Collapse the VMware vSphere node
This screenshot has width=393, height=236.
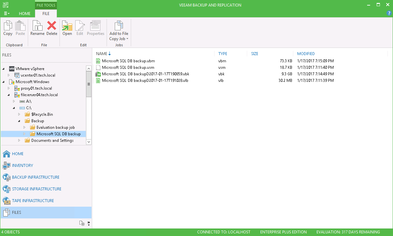pos(4,69)
